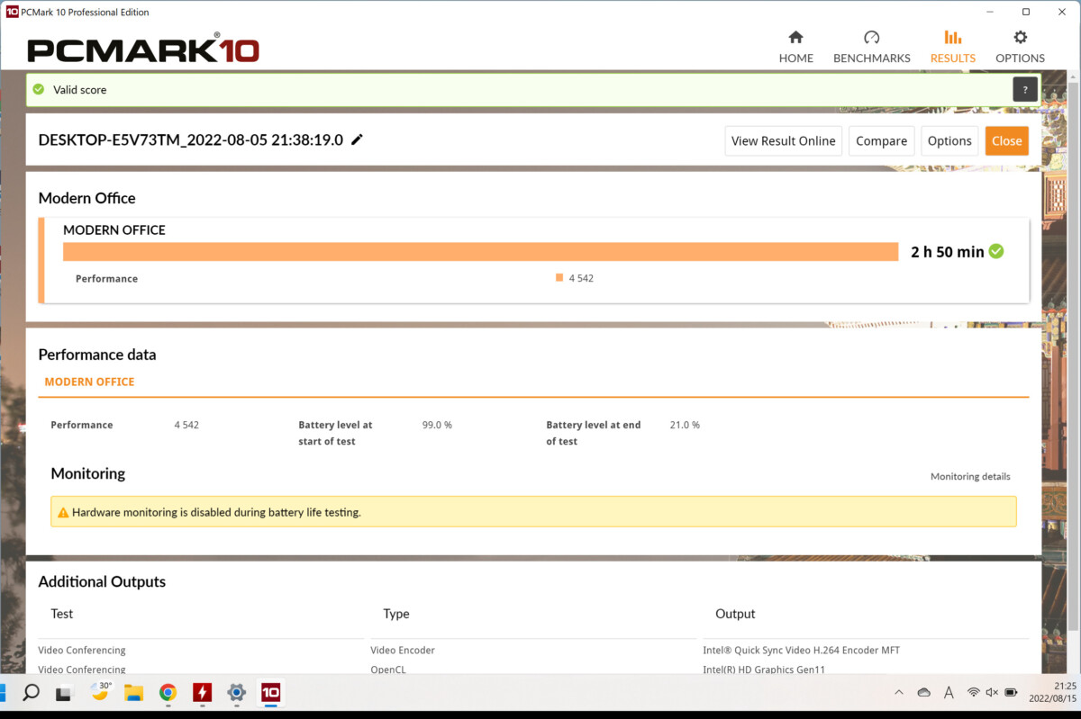Click the muted volume tray icon
This screenshot has height=719, width=1081.
[x=992, y=692]
